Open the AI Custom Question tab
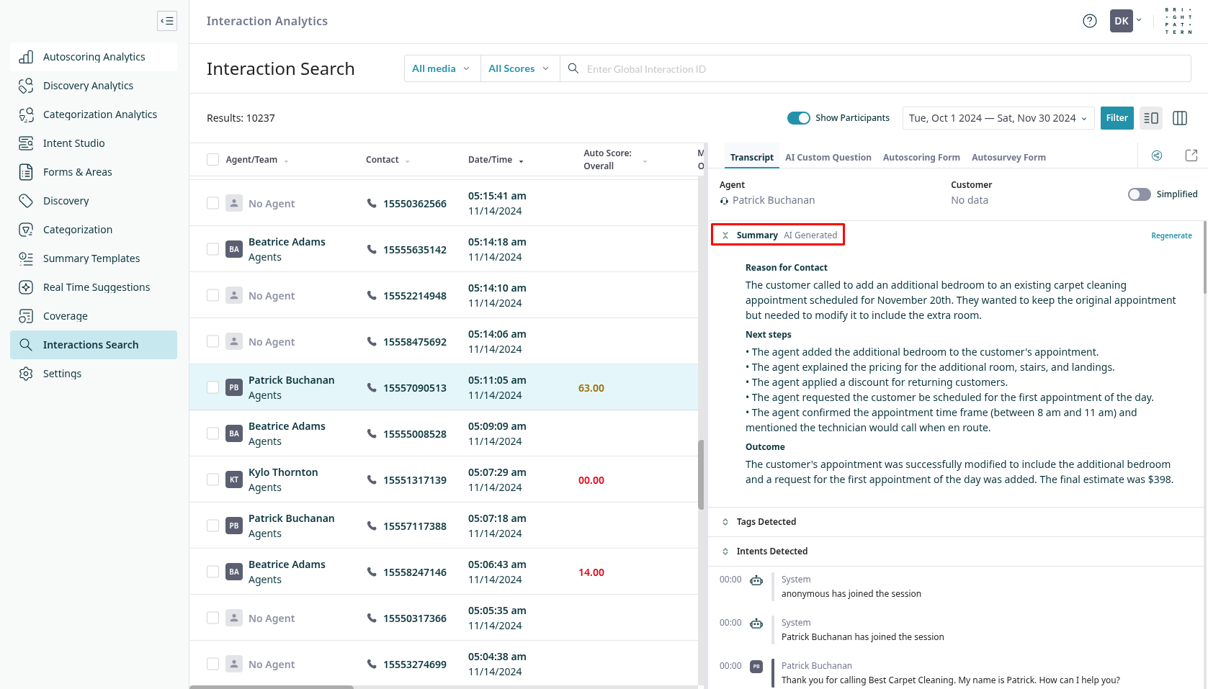Image resolution: width=1208 pixels, height=689 pixels. (828, 158)
